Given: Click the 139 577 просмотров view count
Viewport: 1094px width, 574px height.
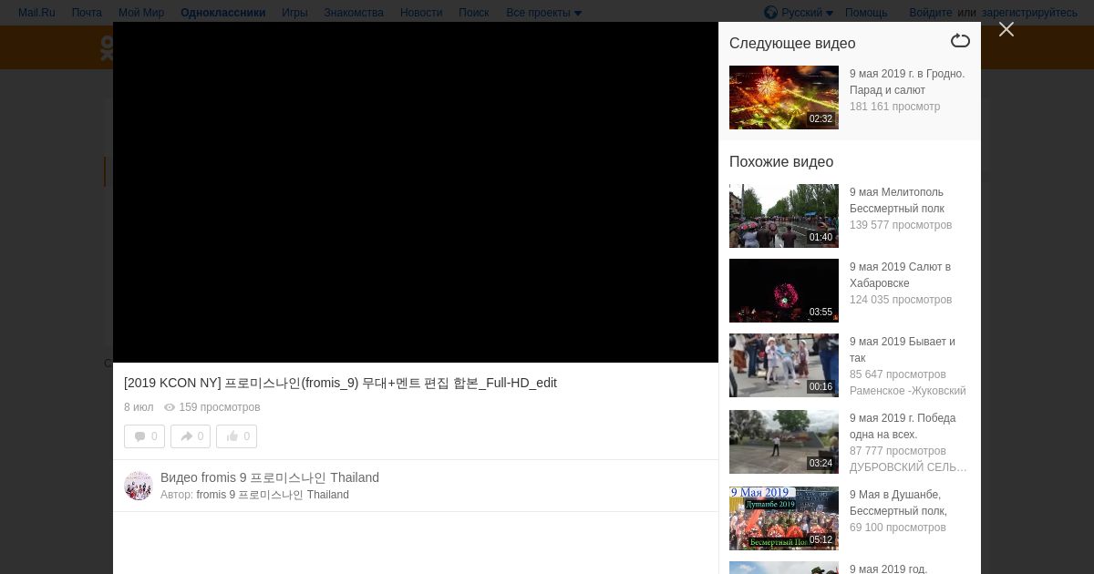Looking at the screenshot, I should 901,225.
